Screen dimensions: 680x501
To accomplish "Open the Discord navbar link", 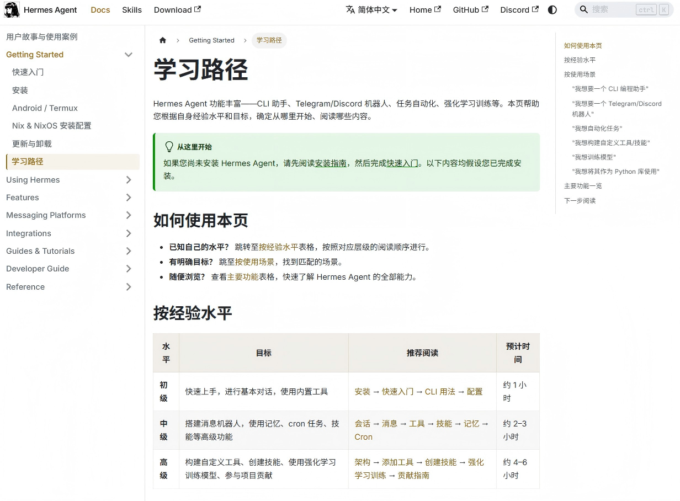I will tap(519, 10).
